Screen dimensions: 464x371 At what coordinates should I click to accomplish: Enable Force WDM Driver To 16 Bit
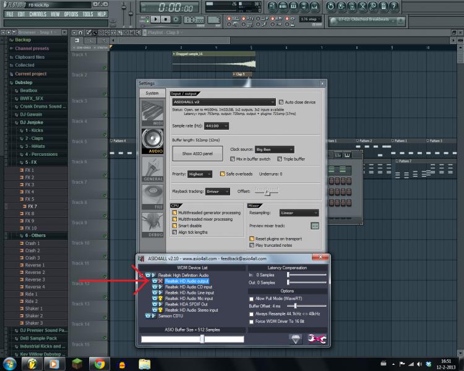point(252,322)
